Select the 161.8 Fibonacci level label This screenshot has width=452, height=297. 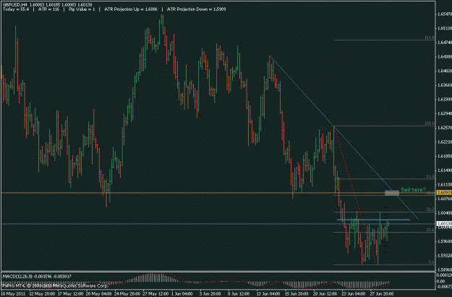pyautogui.click(x=430, y=38)
